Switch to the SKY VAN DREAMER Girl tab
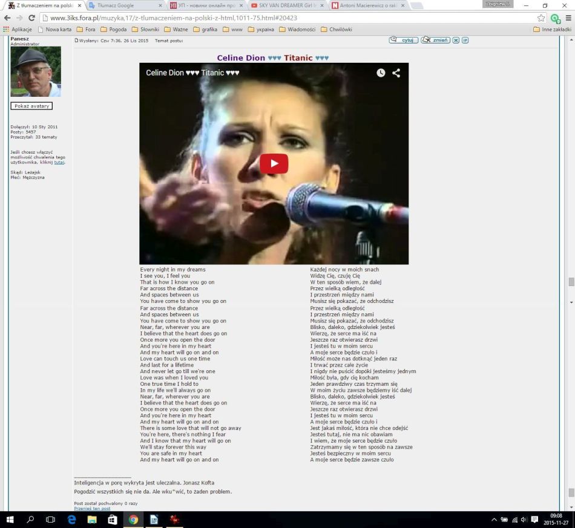Image resolution: width=575 pixels, height=528 pixels. [x=288, y=5]
